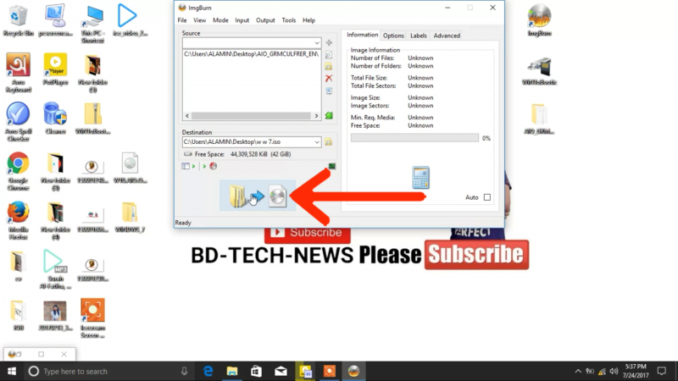Viewport: 678px width, 381px height.
Task: Click the volume icon in system tray
Action: 614,371
